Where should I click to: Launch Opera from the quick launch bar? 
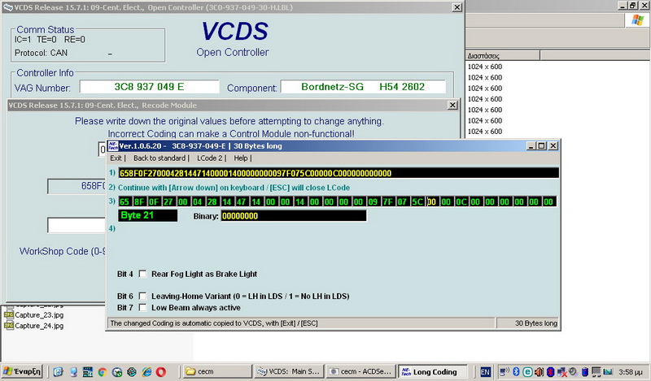161,372
